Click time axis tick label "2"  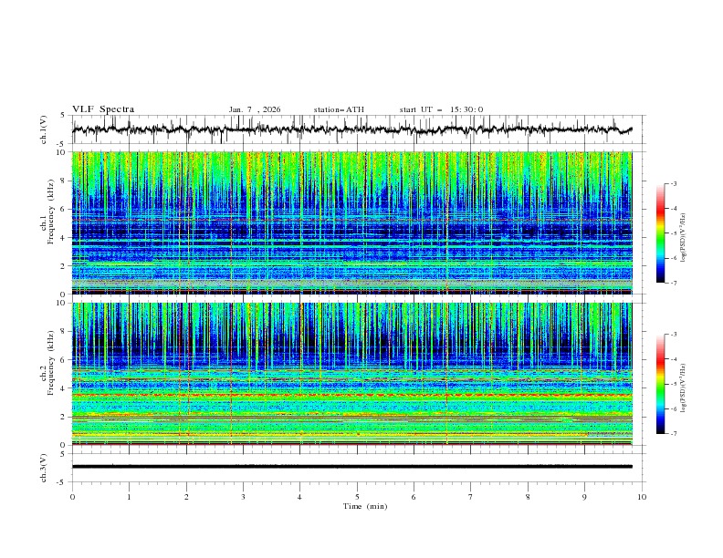click(x=186, y=497)
